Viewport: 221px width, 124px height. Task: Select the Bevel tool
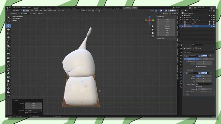click(x=8, y=62)
